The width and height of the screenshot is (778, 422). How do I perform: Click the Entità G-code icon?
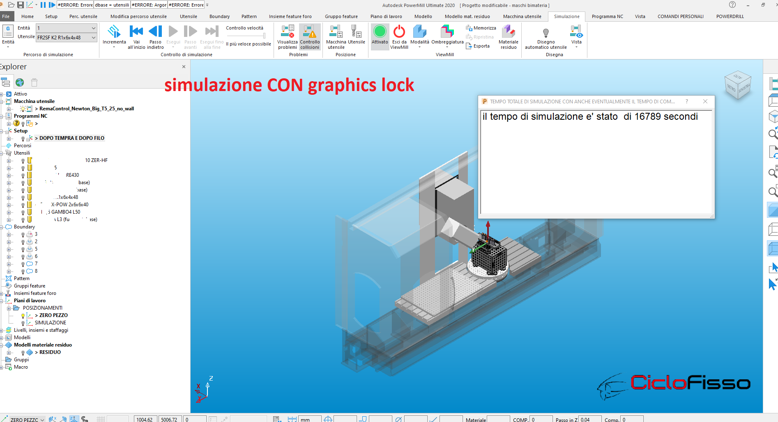click(8, 32)
